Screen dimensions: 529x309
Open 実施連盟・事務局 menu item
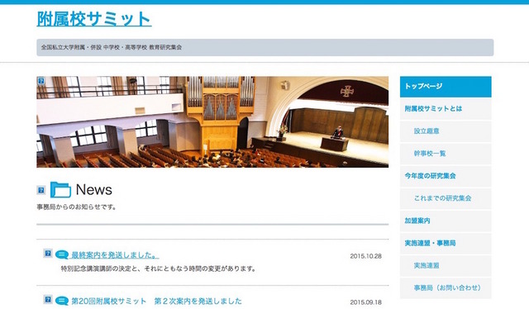[446, 243]
